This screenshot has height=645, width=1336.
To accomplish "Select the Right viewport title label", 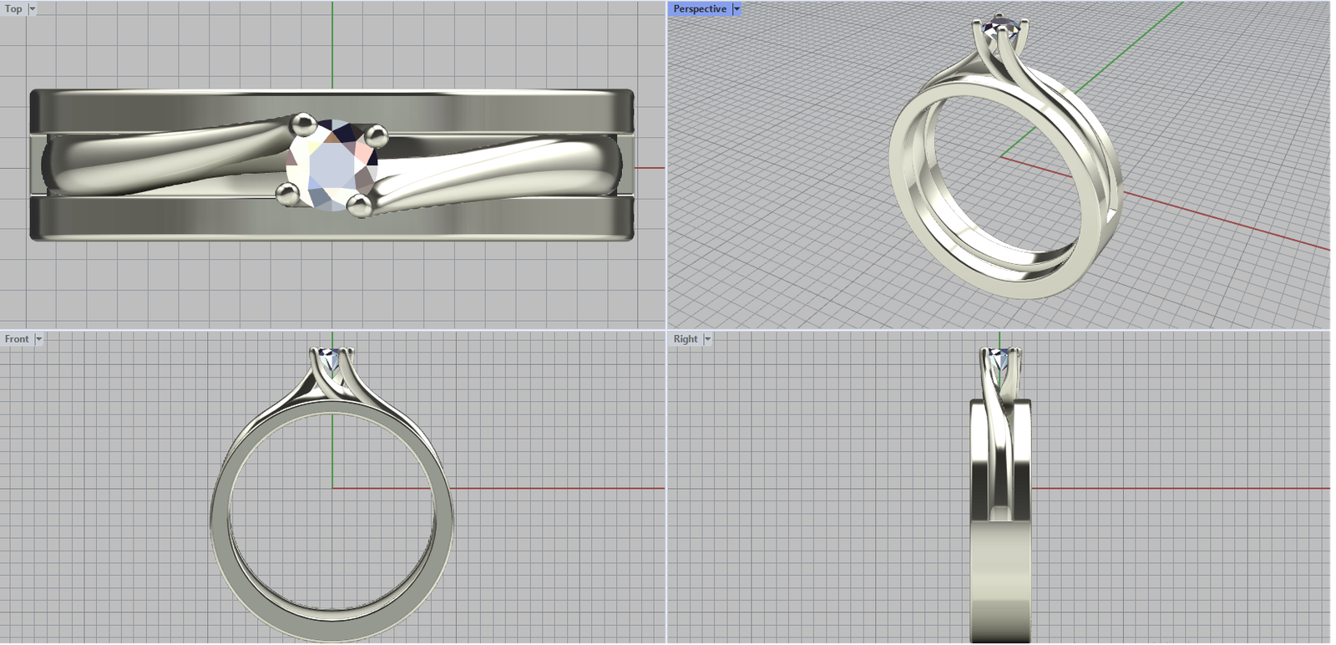I will 685,339.
